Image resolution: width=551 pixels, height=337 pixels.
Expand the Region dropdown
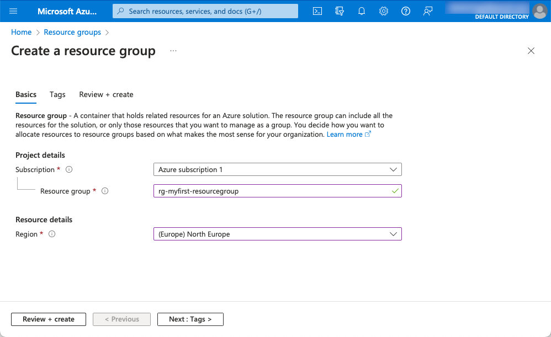click(x=277, y=234)
